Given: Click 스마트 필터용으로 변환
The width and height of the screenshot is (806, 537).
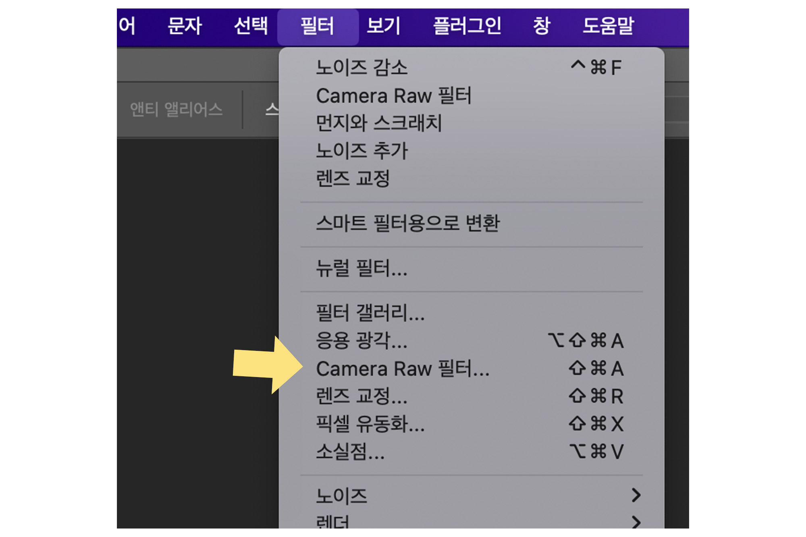Looking at the screenshot, I should pyautogui.click(x=407, y=223).
